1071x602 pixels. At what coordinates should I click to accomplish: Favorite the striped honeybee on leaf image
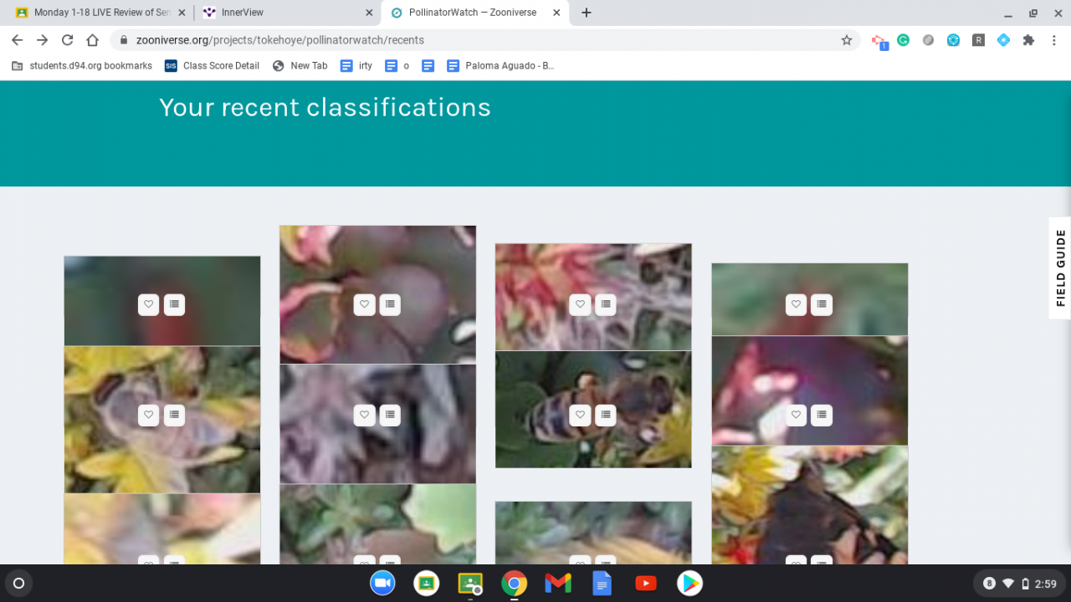click(580, 415)
